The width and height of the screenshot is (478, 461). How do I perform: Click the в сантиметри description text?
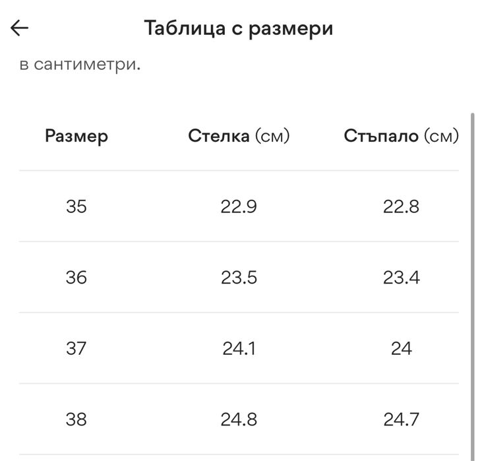click(x=80, y=65)
